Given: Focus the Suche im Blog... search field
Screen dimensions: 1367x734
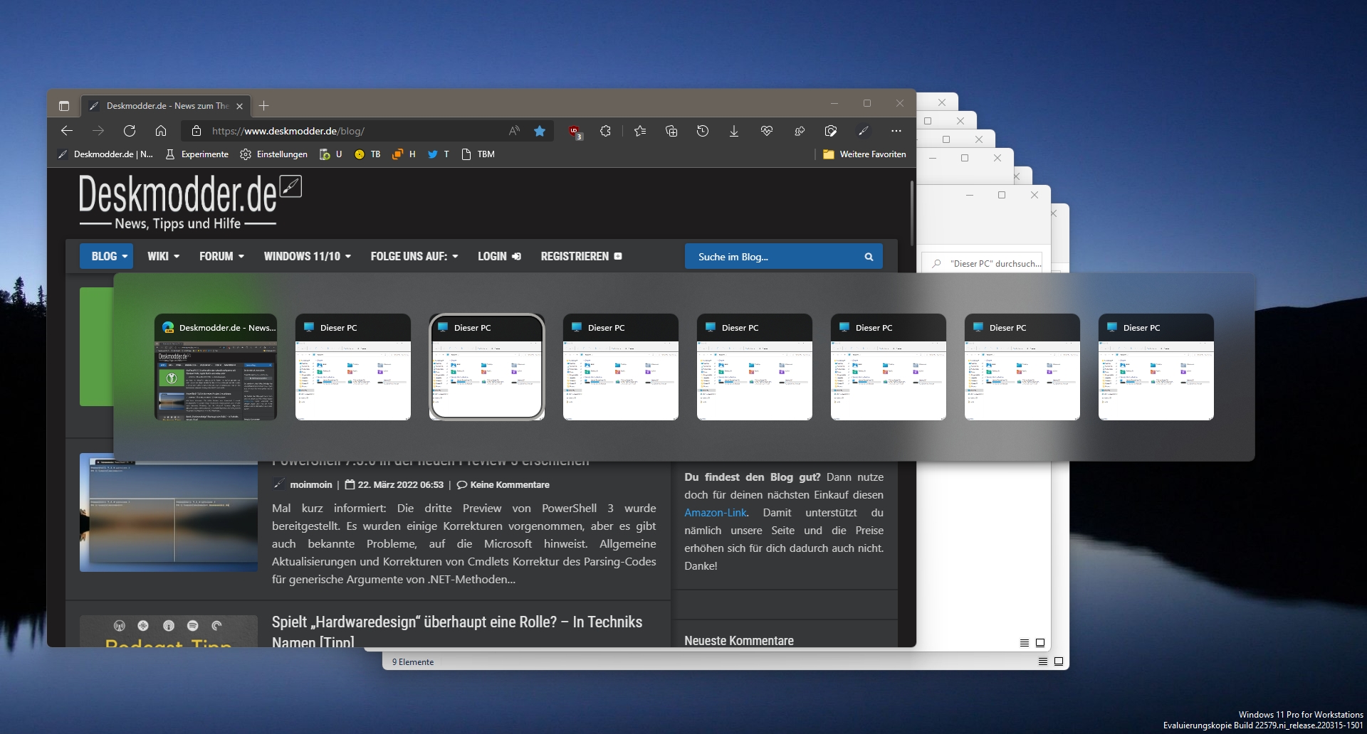Looking at the screenshot, I should click(772, 257).
